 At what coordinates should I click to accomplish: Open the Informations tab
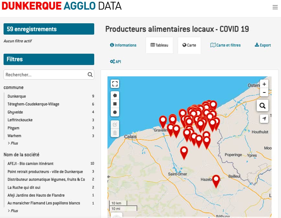coord(123,45)
